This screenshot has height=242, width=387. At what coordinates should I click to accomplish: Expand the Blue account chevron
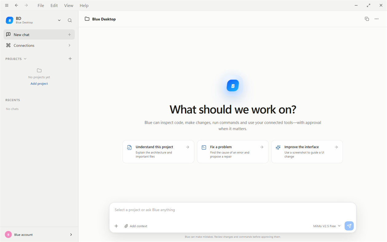coord(71,235)
